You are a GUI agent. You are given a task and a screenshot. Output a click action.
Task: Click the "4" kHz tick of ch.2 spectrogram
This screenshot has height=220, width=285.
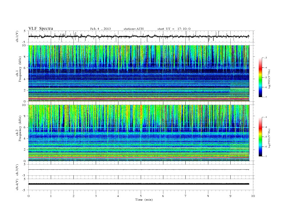26,138
